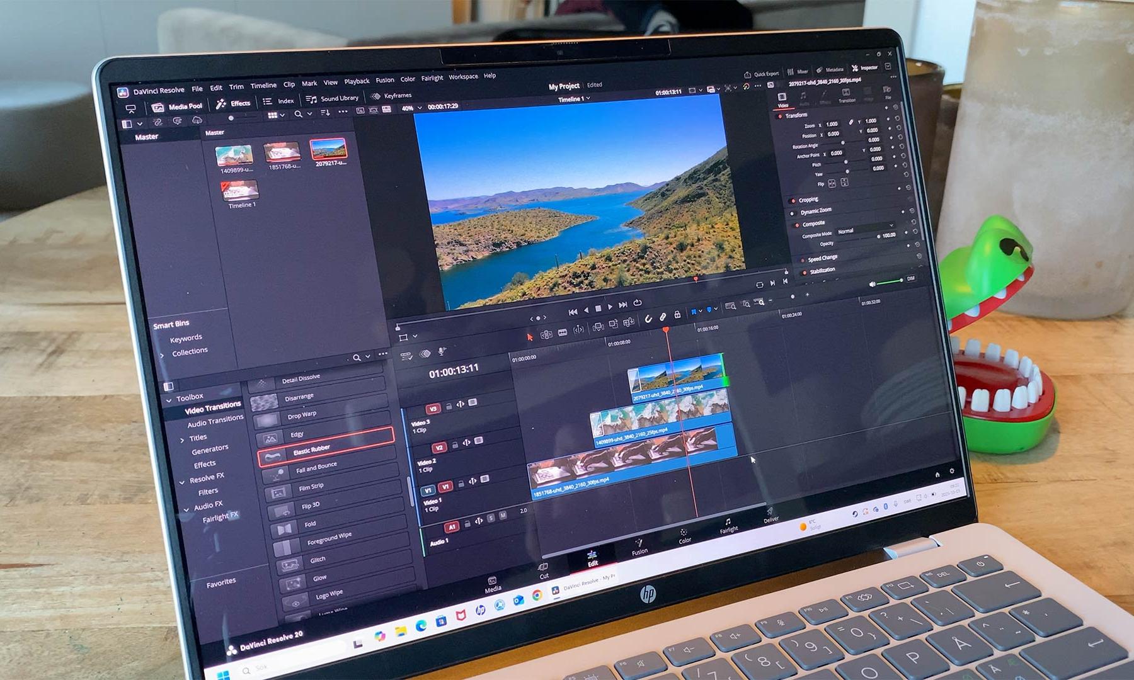The image size is (1134, 680).
Task: Switch to the Color page
Action: click(x=684, y=536)
